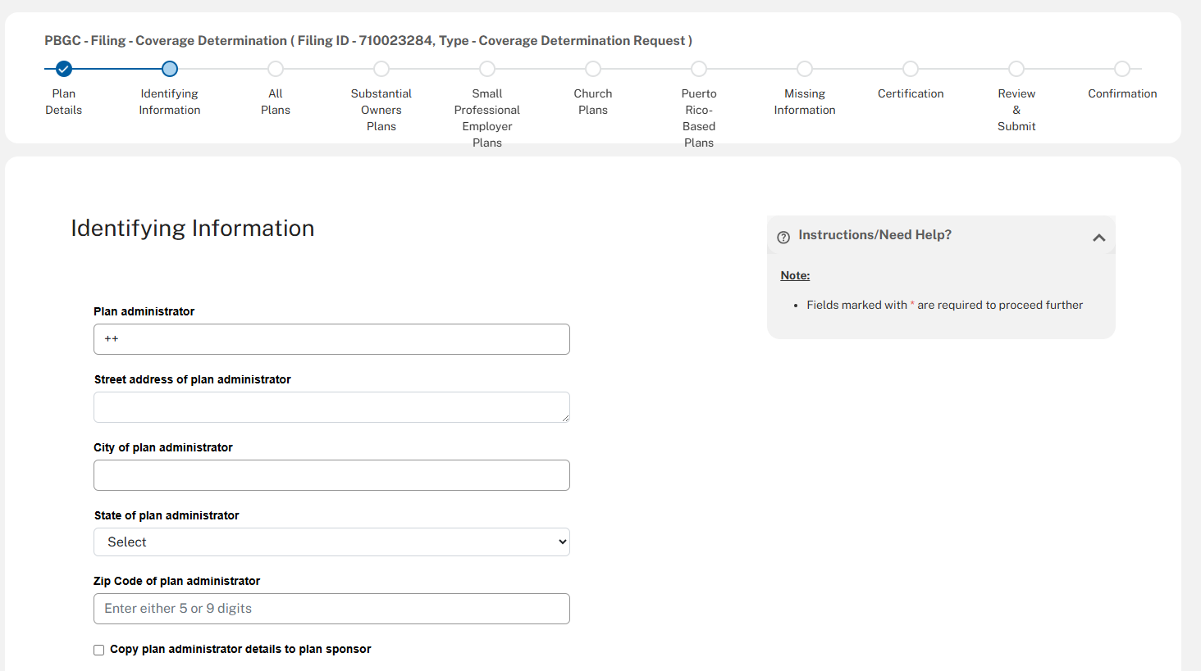This screenshot has height=671, width=1201.
Task: Click the Church Plans step circle
Action: click(593, 70)
